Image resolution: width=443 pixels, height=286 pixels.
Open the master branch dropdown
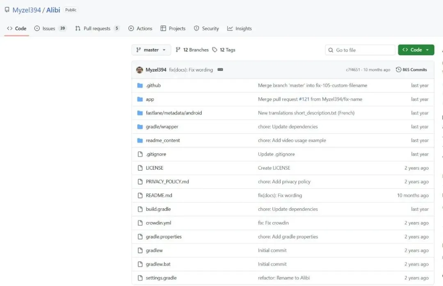pos(151,50)
